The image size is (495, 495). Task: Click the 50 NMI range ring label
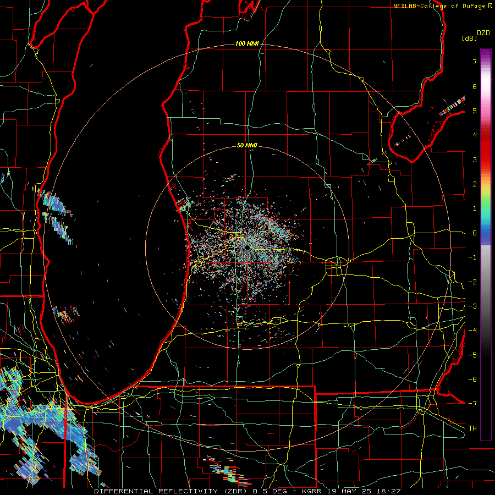click(247, 145)
